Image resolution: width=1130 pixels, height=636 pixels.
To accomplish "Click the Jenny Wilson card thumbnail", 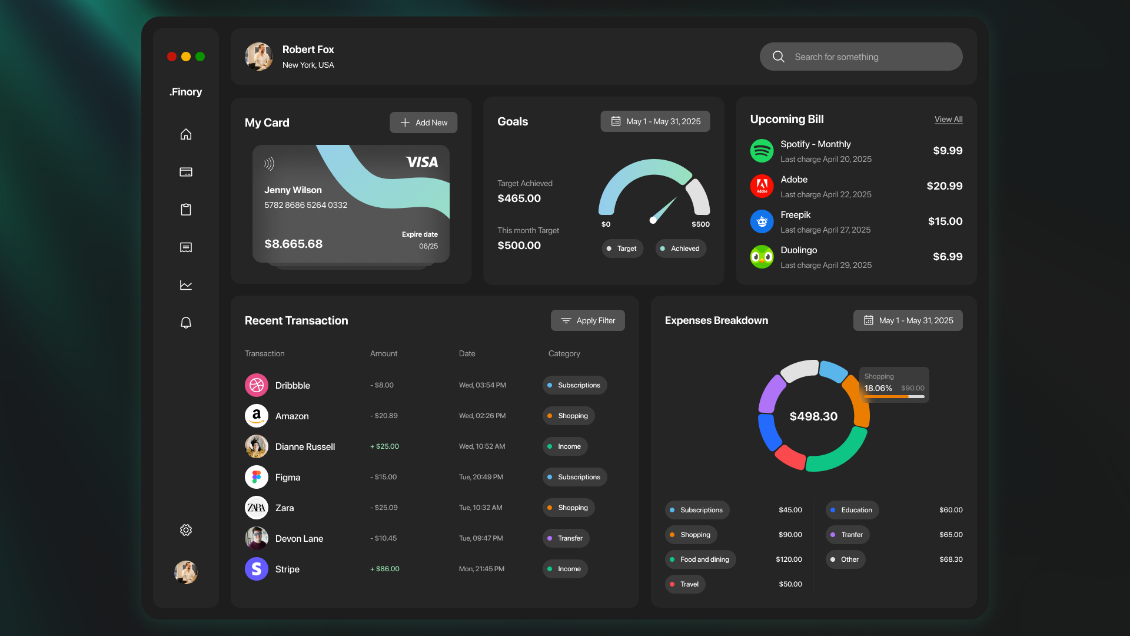I will click(x=351, y=204).
